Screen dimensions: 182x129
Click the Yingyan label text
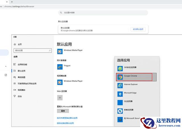click(67, 66)
